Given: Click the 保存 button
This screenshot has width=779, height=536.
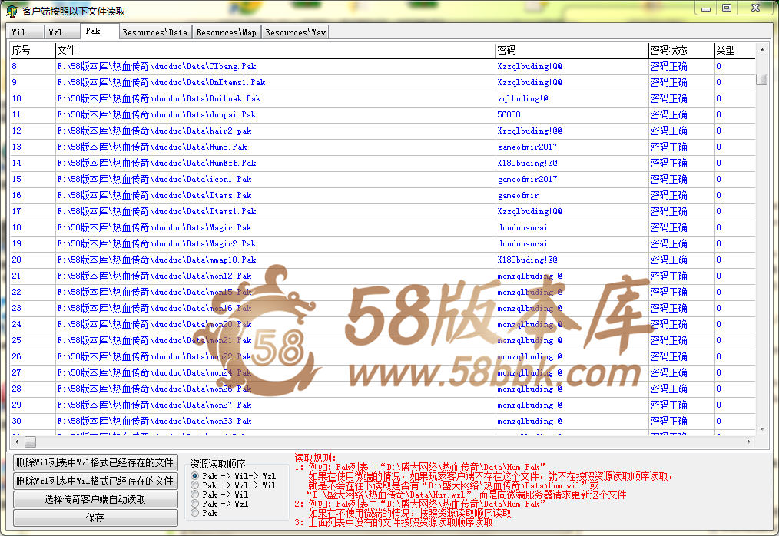Looking at the screenshot, I should click(95, 518).
